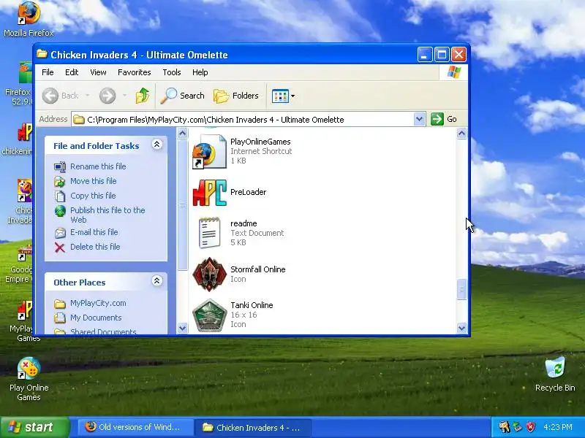
Task: Click the task pane scroll up arrow
Action: [182, 134]
